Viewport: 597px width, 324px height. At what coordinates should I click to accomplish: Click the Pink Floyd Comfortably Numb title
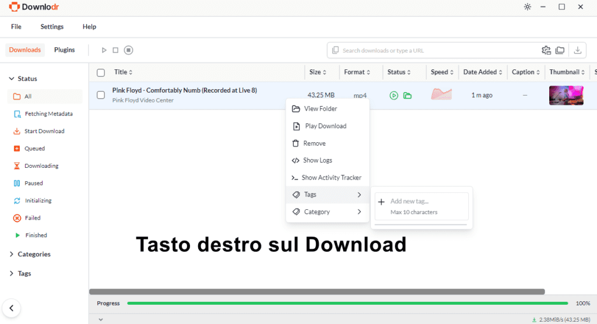184,90
